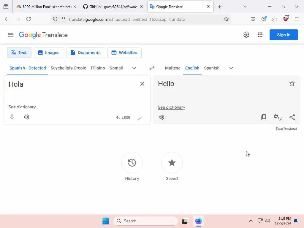Select Filipino source language
The height and width of the screenshot is (228, 304).
98,68
